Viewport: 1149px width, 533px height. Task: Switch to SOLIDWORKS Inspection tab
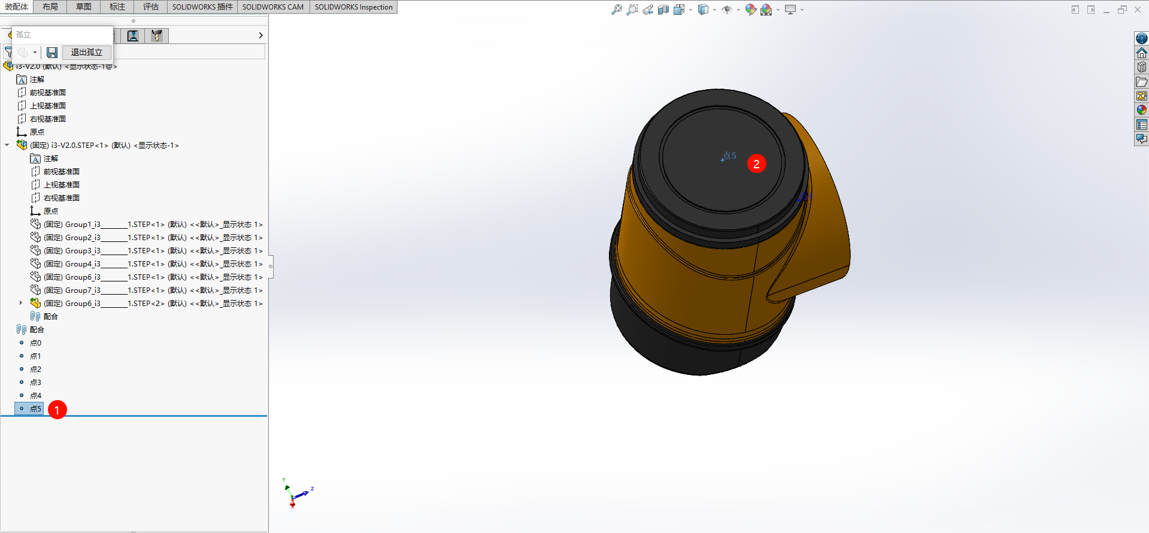coord(354,7)
